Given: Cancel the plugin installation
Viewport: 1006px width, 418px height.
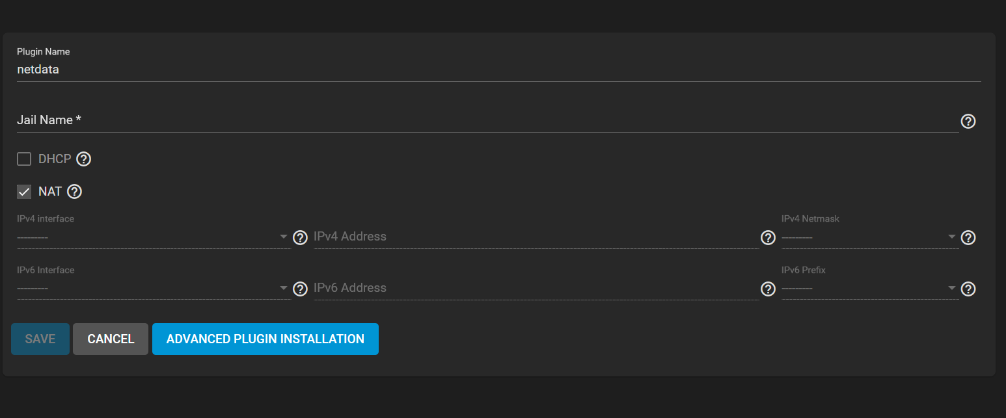Looking at the screenshot, I should click(111, 339).
